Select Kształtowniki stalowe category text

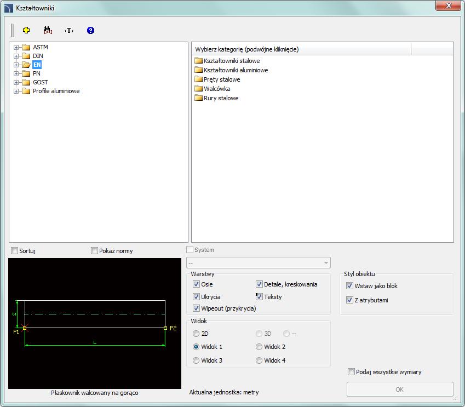[x=232, y=61]
